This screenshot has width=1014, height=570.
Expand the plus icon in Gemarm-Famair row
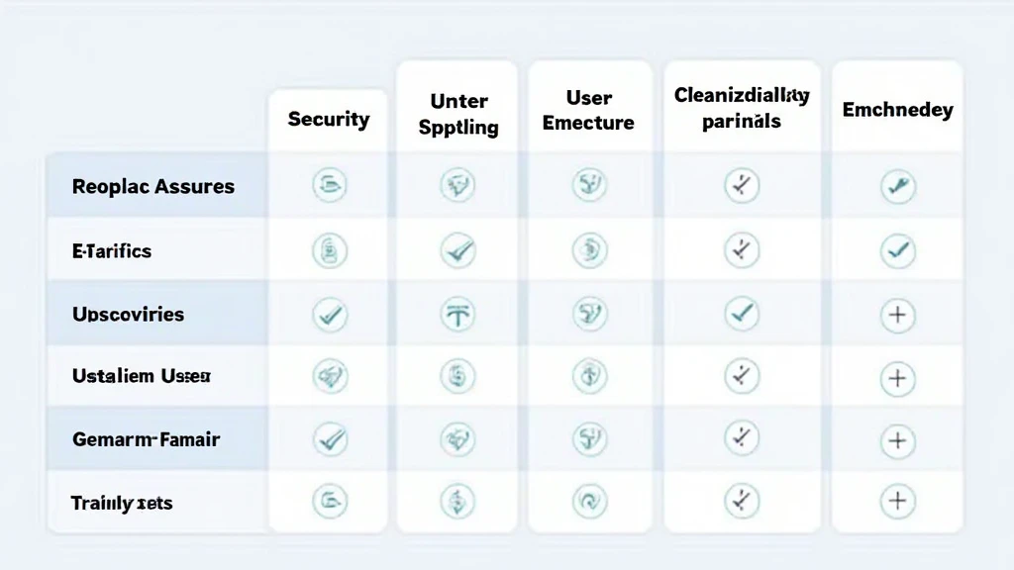coord(897,438)
